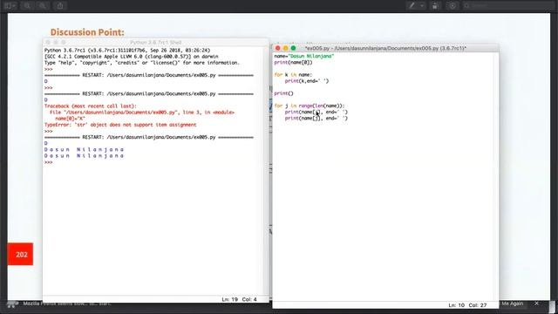The height and width of the screenshot is (314, 558).
Task: Click the 'for k in name:' line
Action: pos(293,75)
